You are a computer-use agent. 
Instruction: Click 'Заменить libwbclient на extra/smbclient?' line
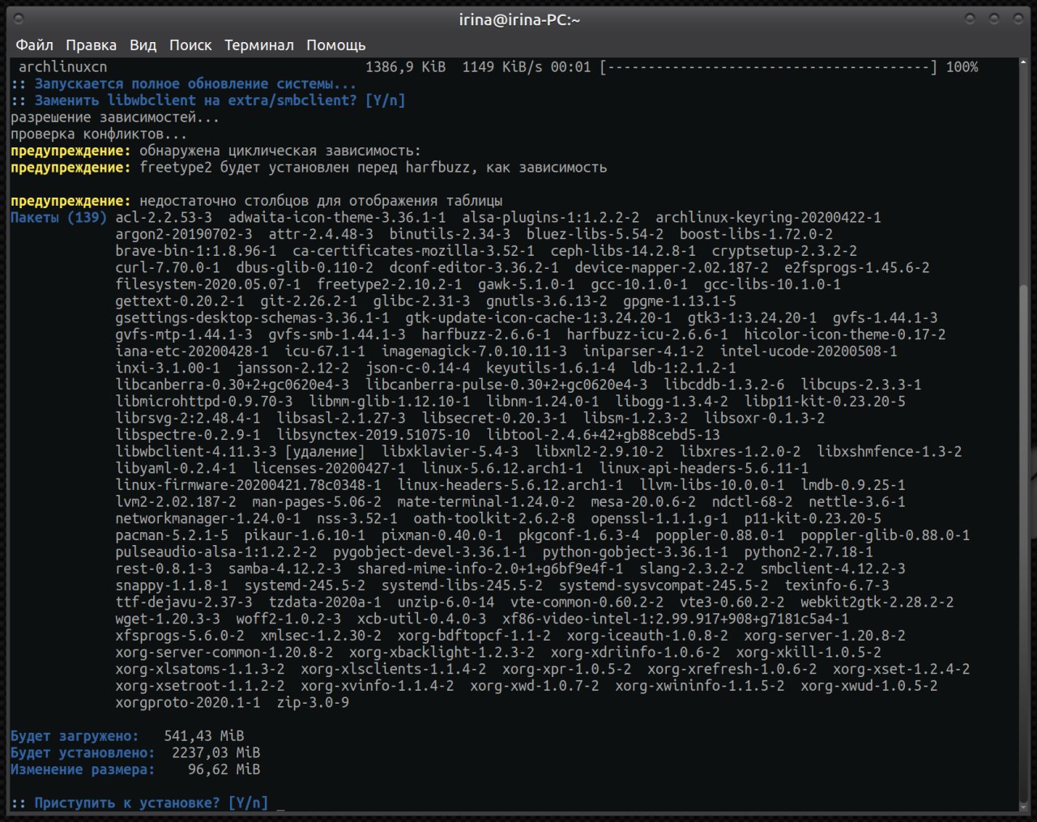(x=208, y=100)
